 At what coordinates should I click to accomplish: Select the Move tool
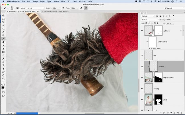click(x=3, y=15)
